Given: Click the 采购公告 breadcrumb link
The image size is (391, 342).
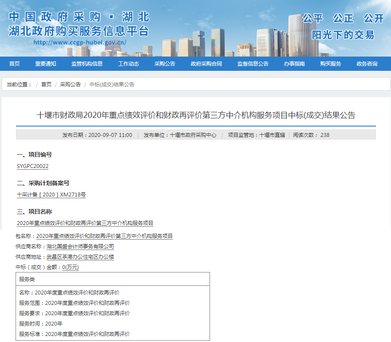Looking at the screenshot, I should pos(70,85).
